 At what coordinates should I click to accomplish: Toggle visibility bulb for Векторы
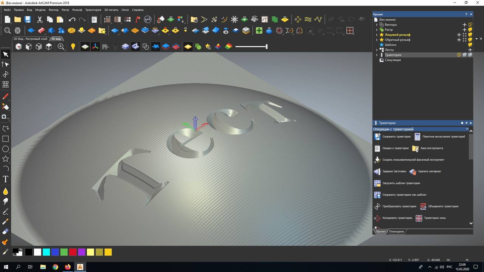point(470,25)
